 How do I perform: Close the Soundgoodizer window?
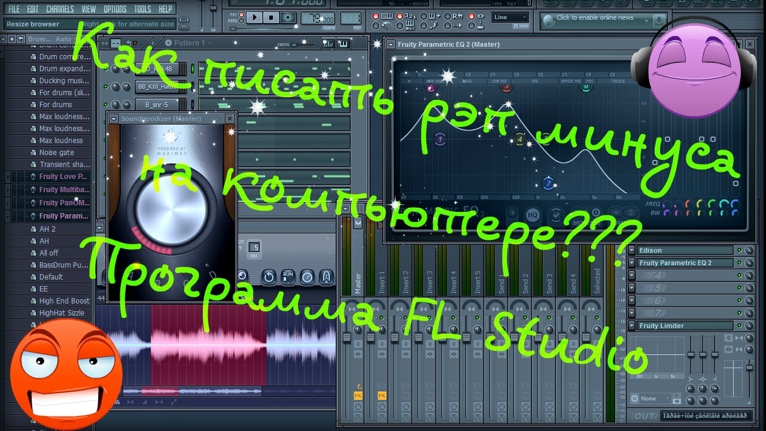click(x=230, y=119)
